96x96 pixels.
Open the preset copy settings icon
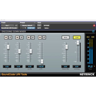25,28
